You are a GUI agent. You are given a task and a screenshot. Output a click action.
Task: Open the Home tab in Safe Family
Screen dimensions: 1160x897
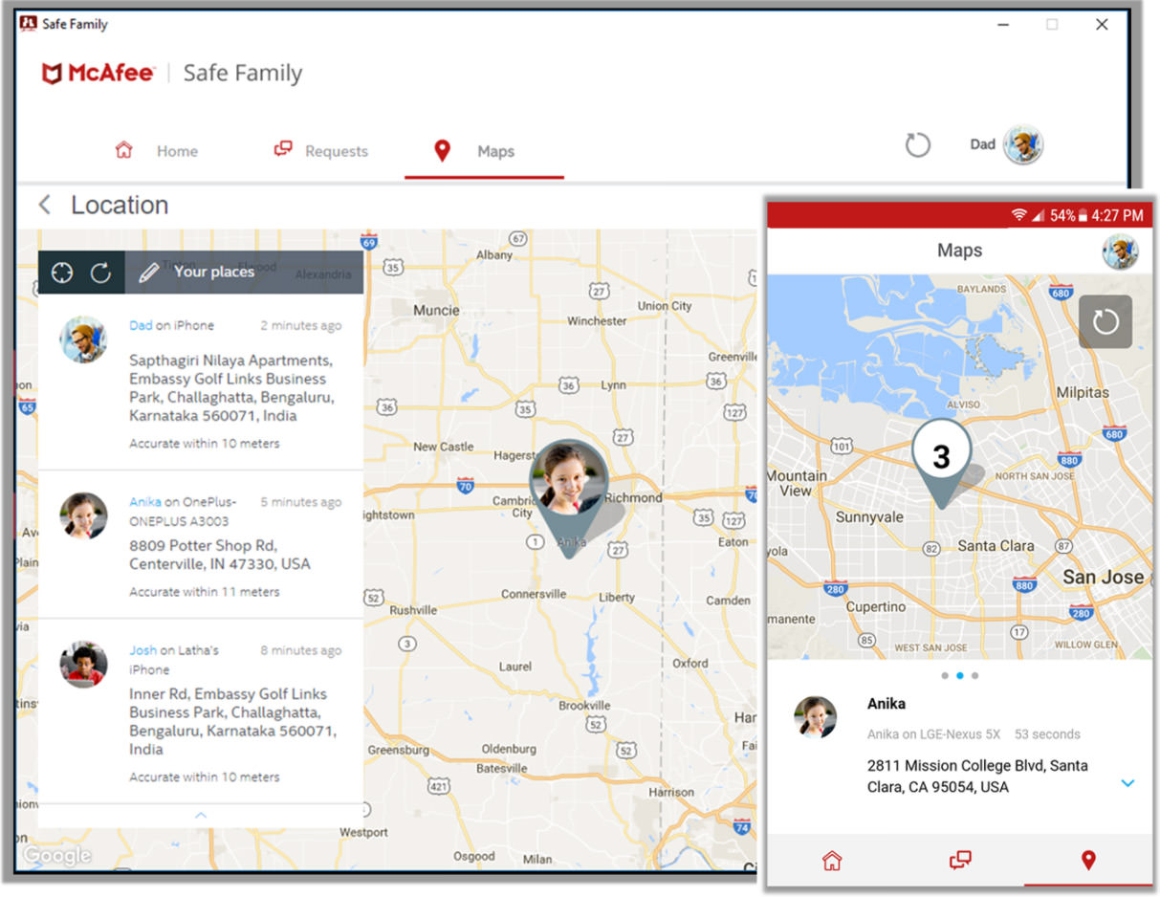(156, 151)
